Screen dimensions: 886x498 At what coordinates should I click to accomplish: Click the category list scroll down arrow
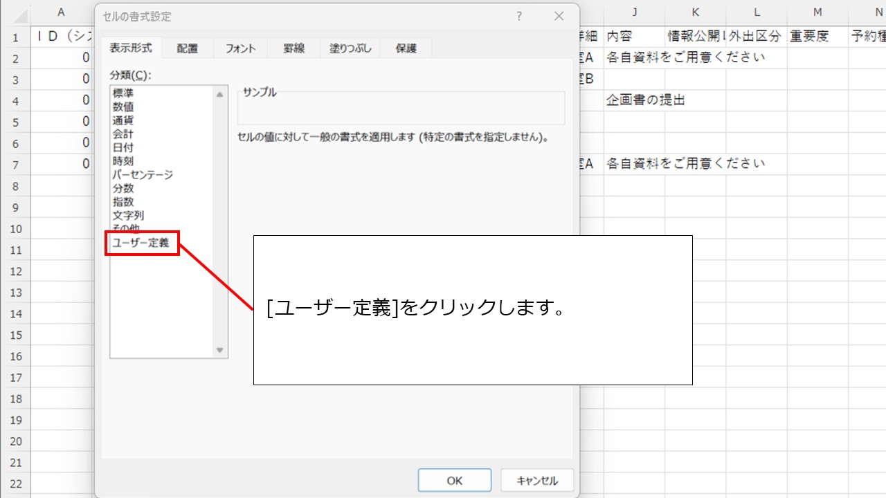pyautogui.click(x=220, y=350)
